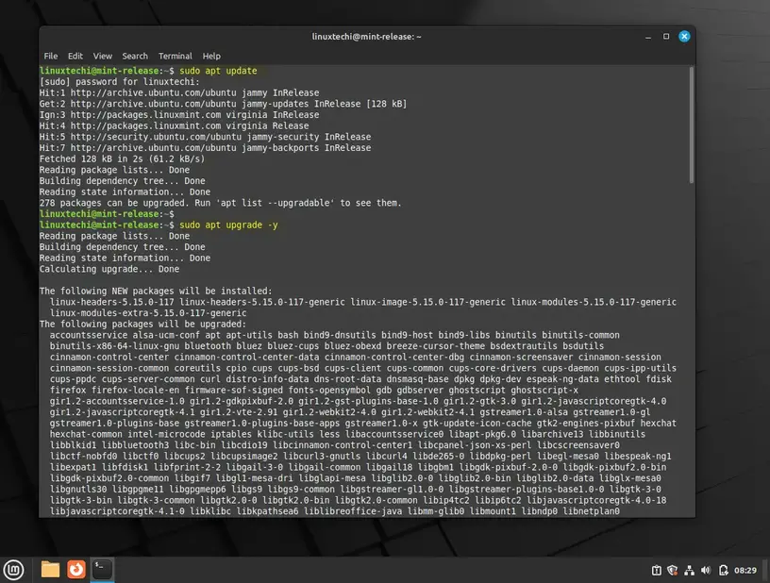Click 'Fetched 128 kB in 2s' line
Viewport: 770px width, 583px height.
[x=123, y=159]
